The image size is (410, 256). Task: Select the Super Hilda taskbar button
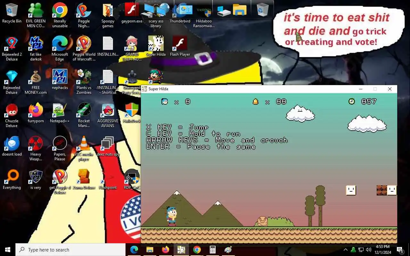(x=181, y=250)
